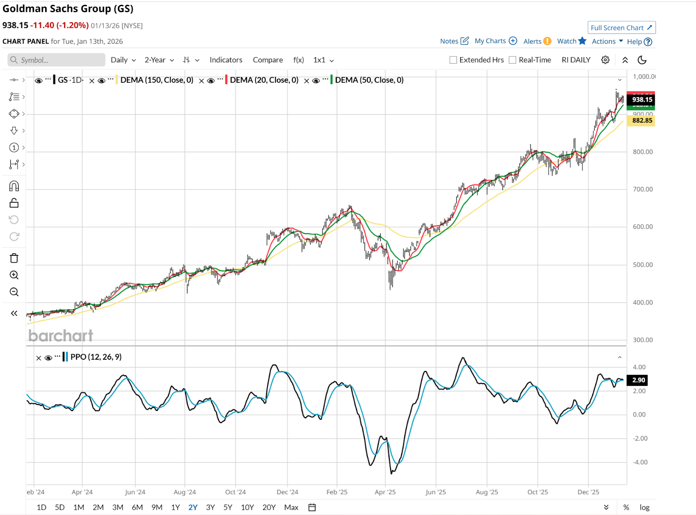Enable the Real-Time checkbox
This screenshot has width=696, height=515.
[x=512, y=60]
